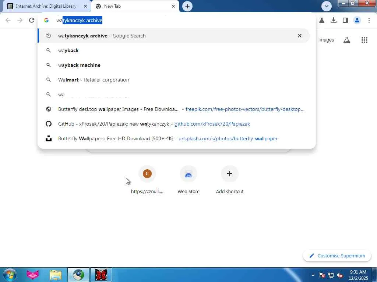The height and width of the screenshot is (282, 377).
Task: Click the Supermium browser taskbar icon
Action: point(78,275)
